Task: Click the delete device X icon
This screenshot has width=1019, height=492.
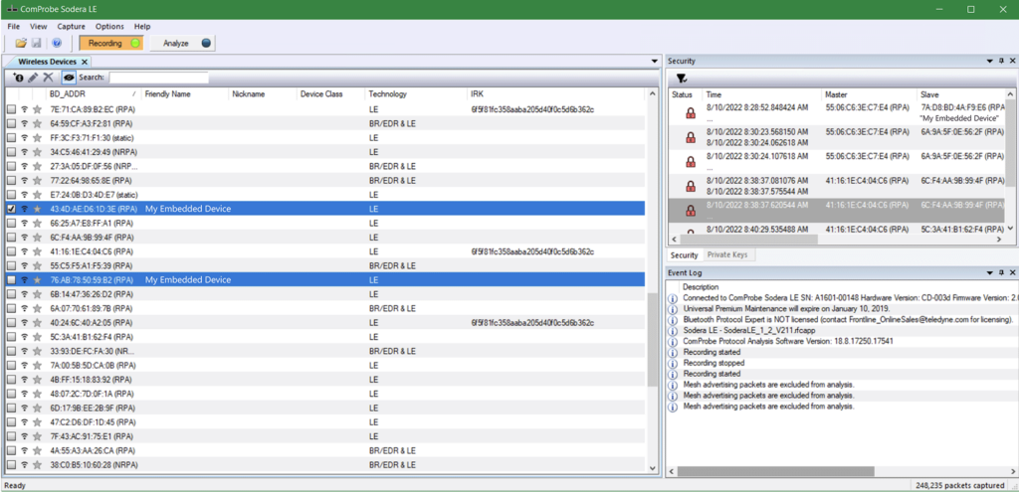Action: point(48,78)
